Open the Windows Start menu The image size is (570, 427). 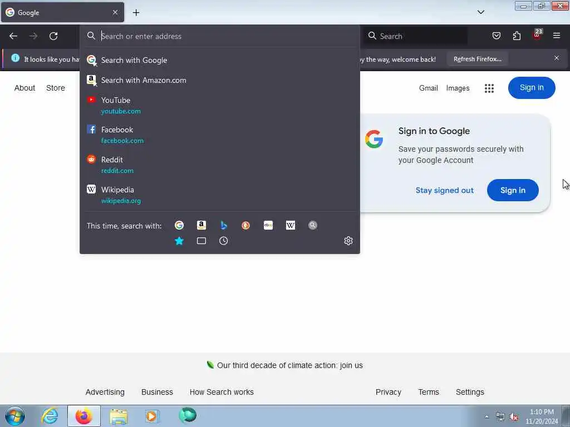pos(15,416)
